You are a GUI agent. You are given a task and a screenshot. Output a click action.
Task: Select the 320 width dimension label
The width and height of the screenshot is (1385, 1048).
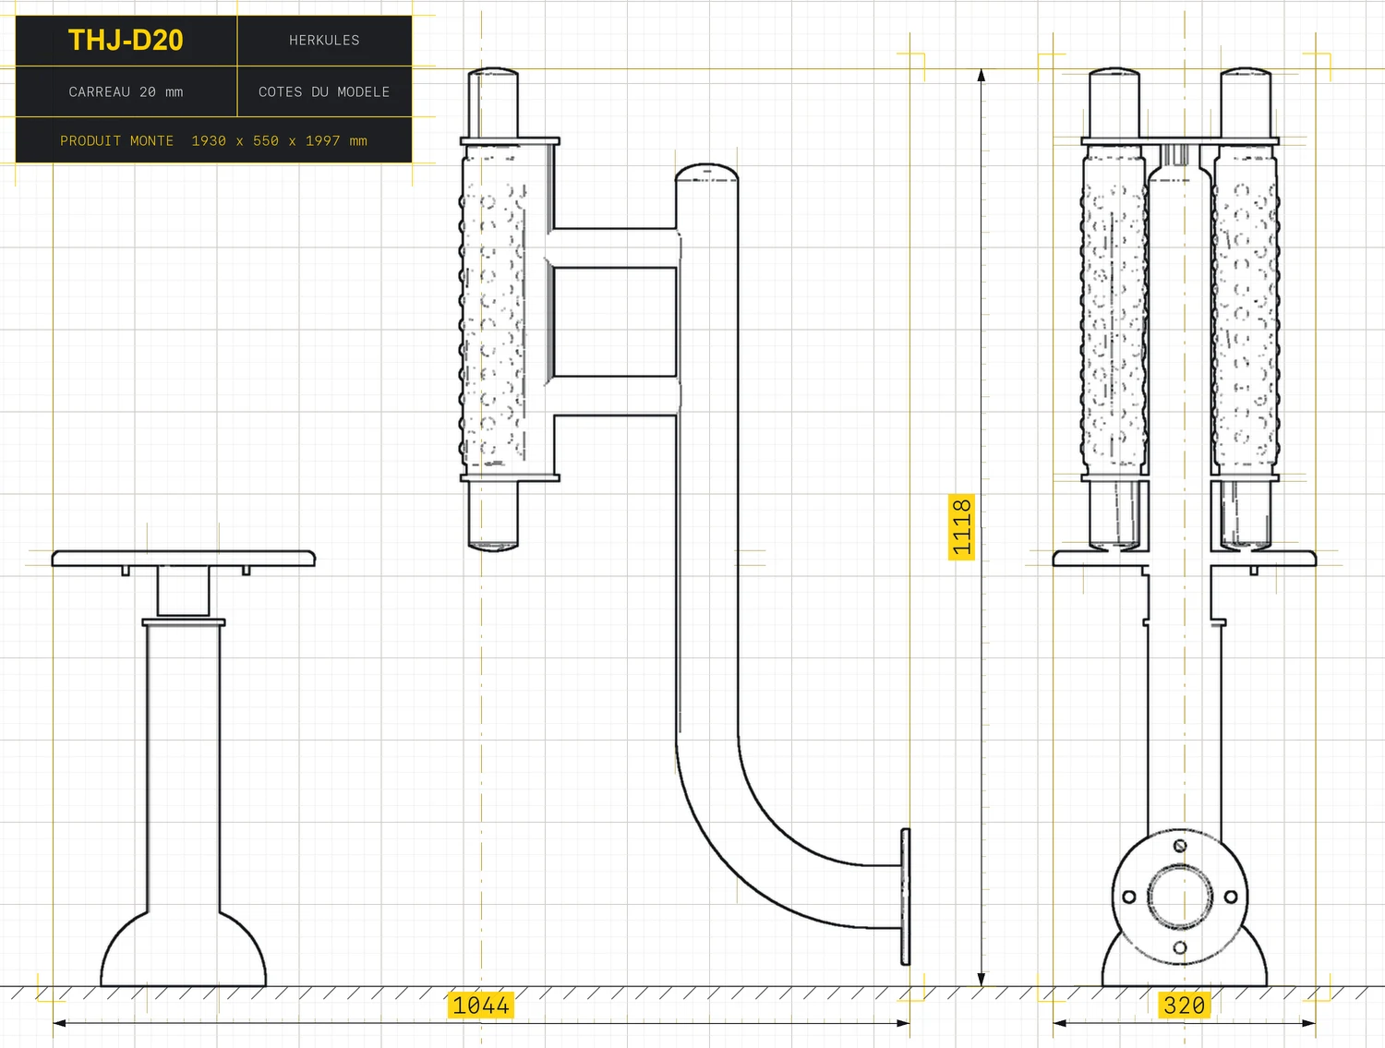point(1185,1005)
